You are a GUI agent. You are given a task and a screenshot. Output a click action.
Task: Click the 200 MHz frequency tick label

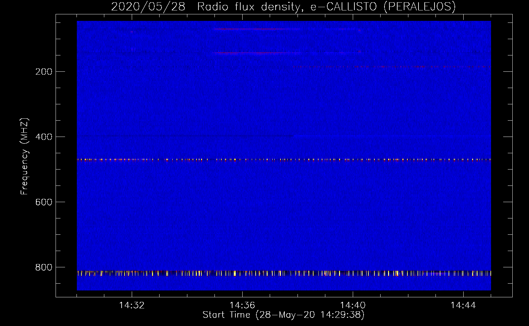44,72
